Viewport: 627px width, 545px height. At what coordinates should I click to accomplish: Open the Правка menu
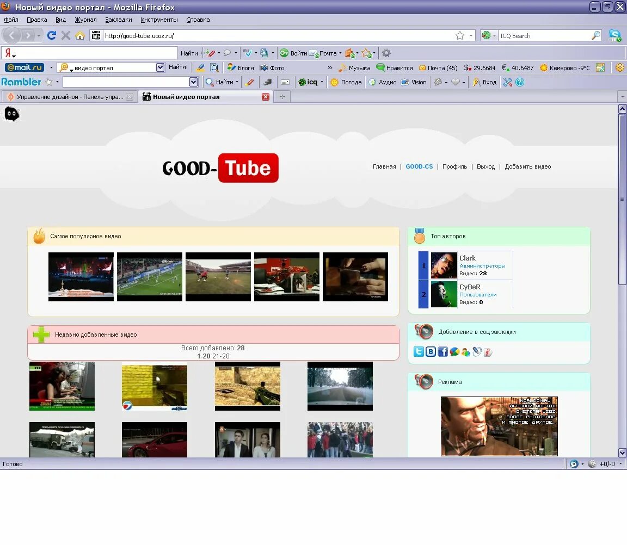(37, 20)
